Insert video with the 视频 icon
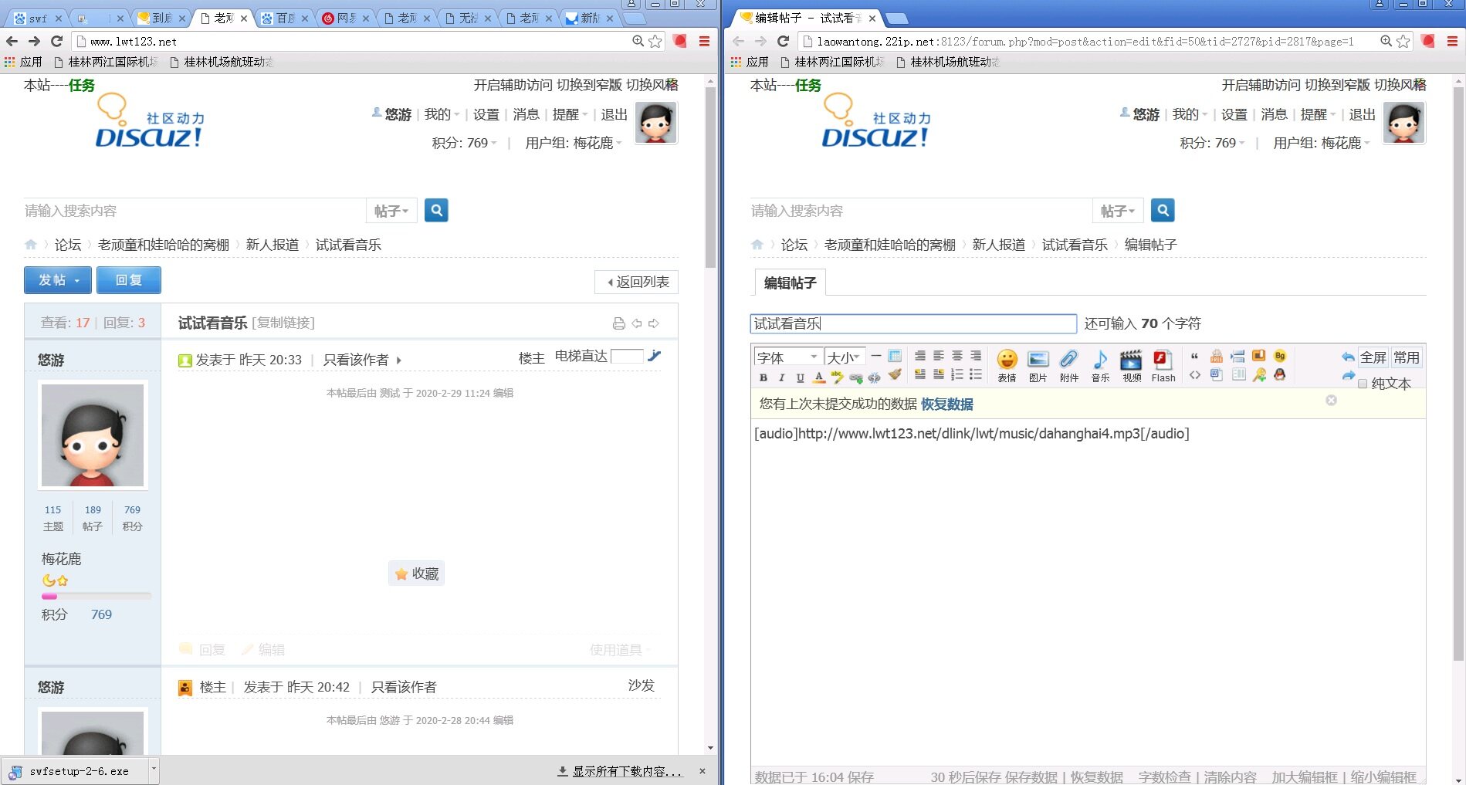This screenshot has height=785, width=1466. click(1132, 366)
